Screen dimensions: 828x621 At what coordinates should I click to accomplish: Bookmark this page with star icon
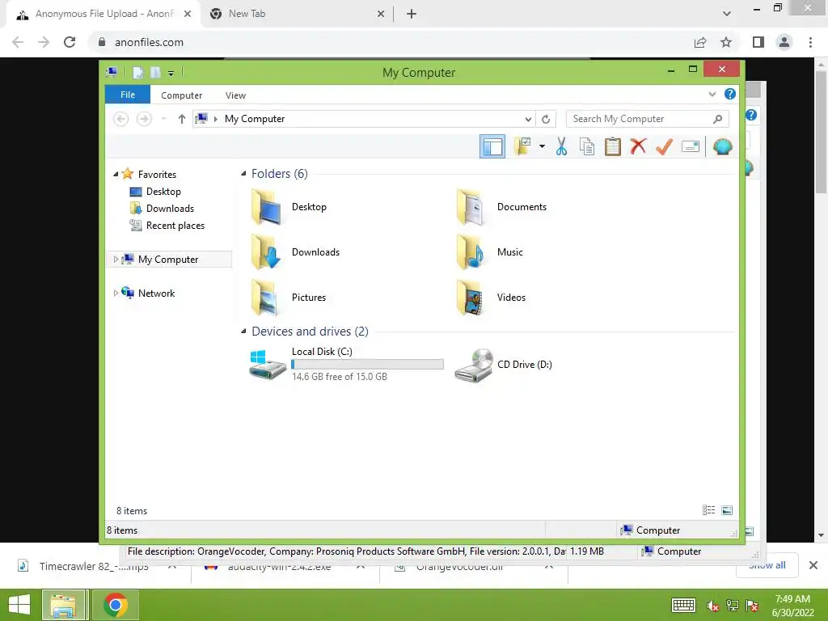(726, 42)
